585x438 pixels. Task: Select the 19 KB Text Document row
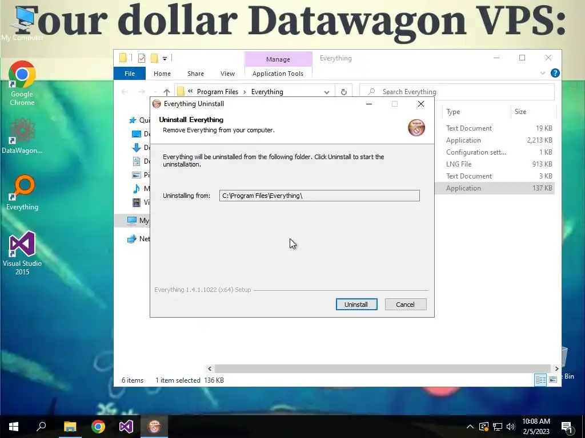tap(494, 128)
